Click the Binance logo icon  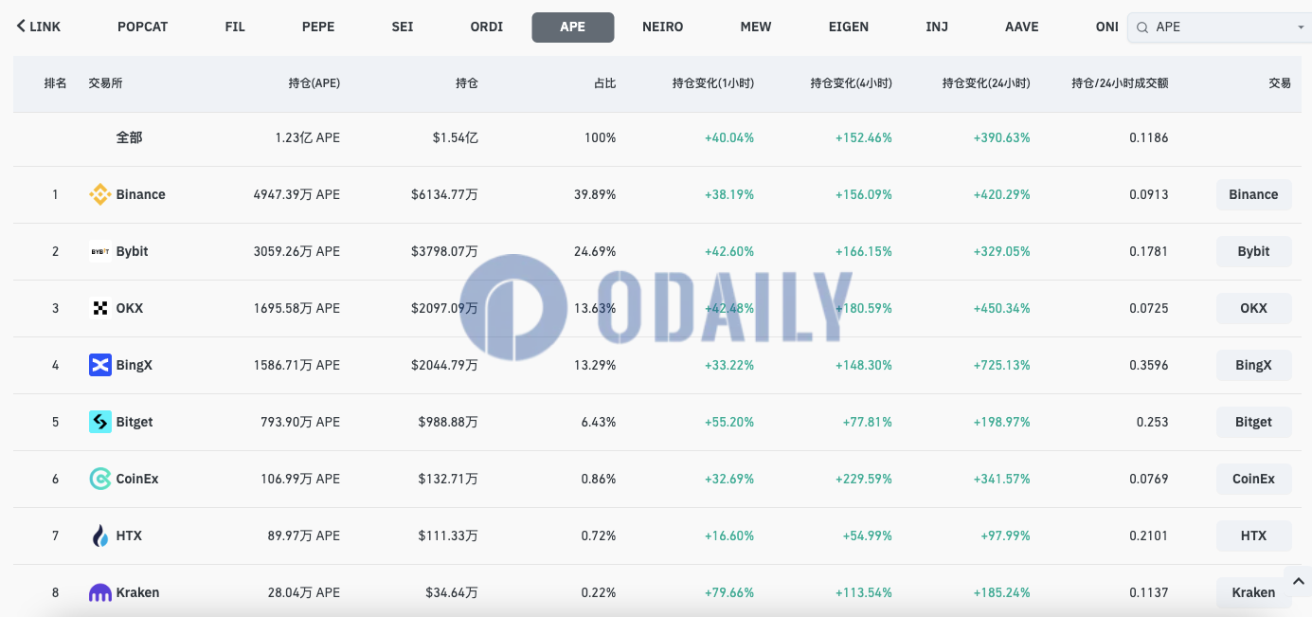[x=99, y=194]
